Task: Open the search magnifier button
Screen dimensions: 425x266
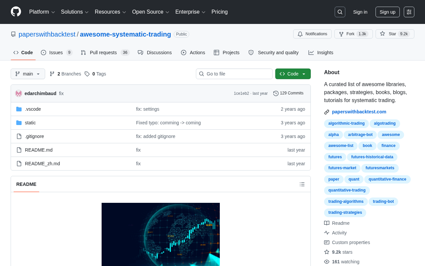Action: (340, 12)
